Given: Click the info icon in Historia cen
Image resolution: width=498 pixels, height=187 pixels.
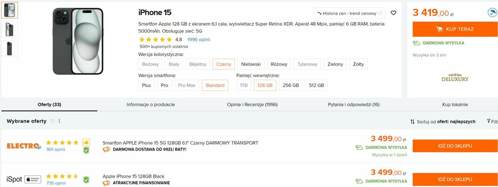Looking at the screenshot, I should point(380,13).
